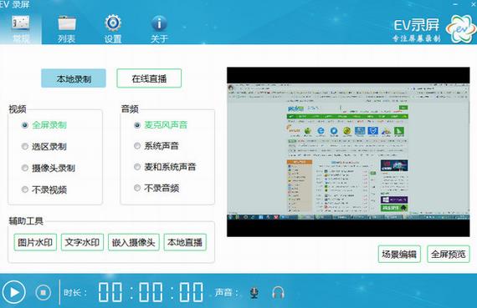Switch to 本地录制 mode
The width and height of the screenshot is (477, 308).
pyautogui.click(x=74, y=78)
